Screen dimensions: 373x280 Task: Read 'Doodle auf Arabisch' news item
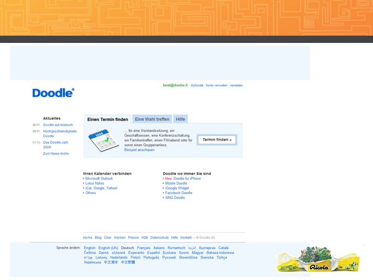coord(58,125)
